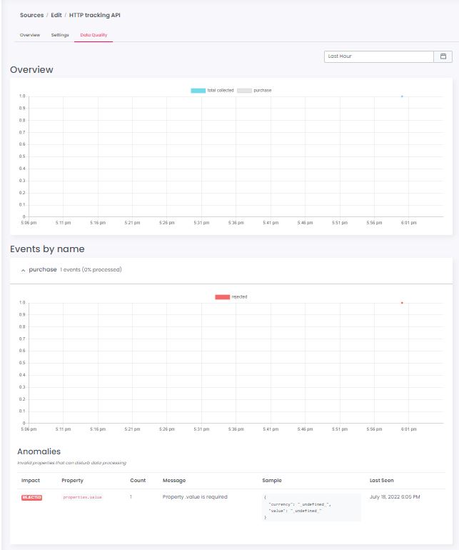Click the sample JSON code block

coord(311,506)
